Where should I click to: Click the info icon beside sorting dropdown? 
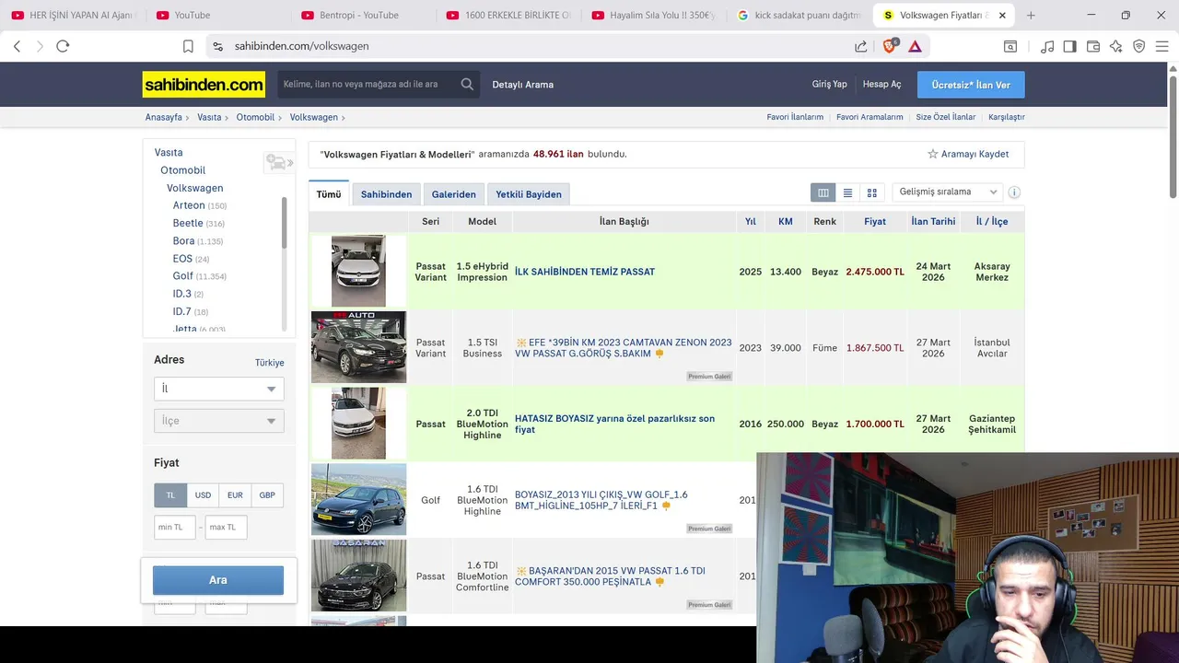pos(1014,192)
